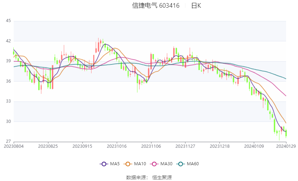Screen dimensions: 298x181
Task: Click the 20240109 date axis label
Action: tap(254, 146)
